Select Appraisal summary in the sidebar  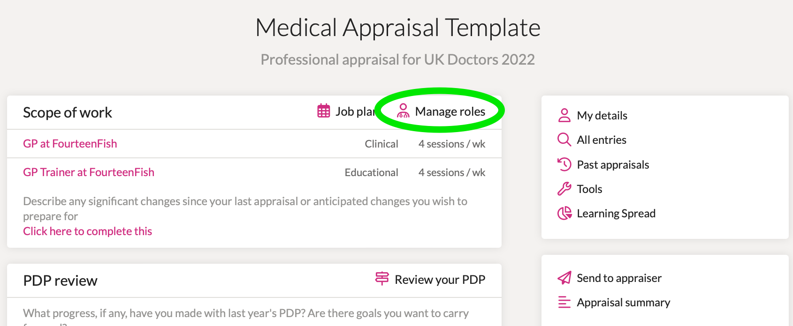(x=623, y=303)
